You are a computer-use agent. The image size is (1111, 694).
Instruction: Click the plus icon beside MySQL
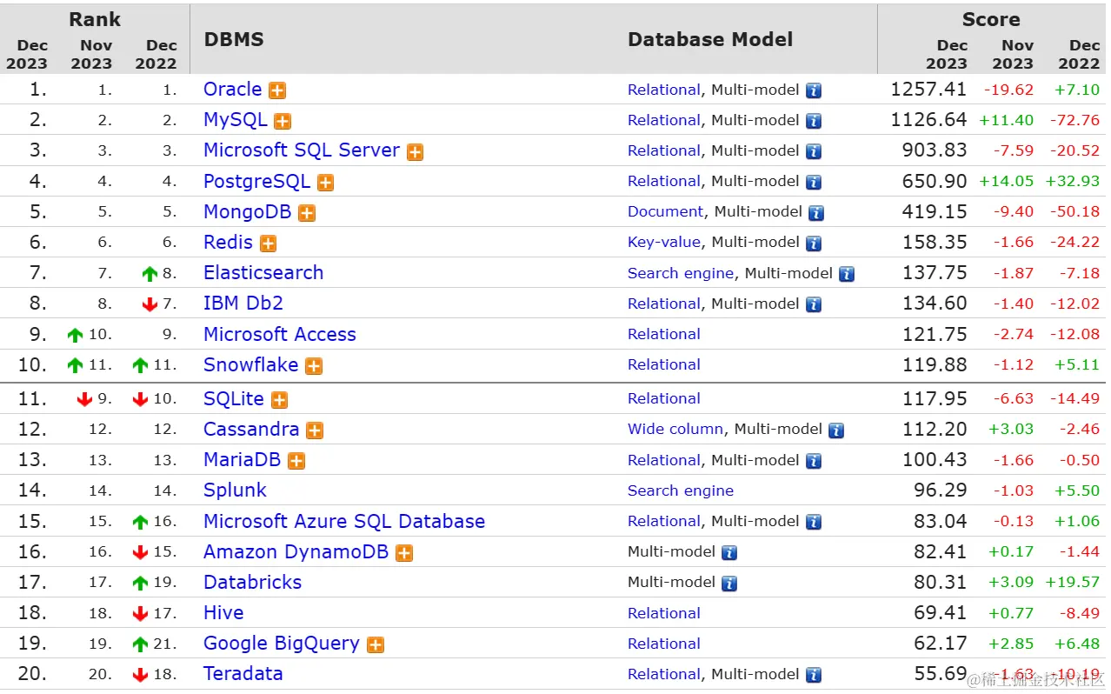click(x=283, y=121)
